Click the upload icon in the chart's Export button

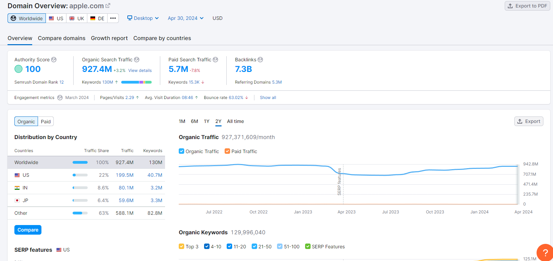click(520, 121)
